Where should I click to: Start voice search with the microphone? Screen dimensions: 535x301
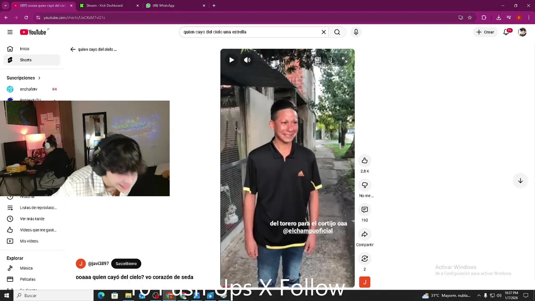(x=356, y=32)
